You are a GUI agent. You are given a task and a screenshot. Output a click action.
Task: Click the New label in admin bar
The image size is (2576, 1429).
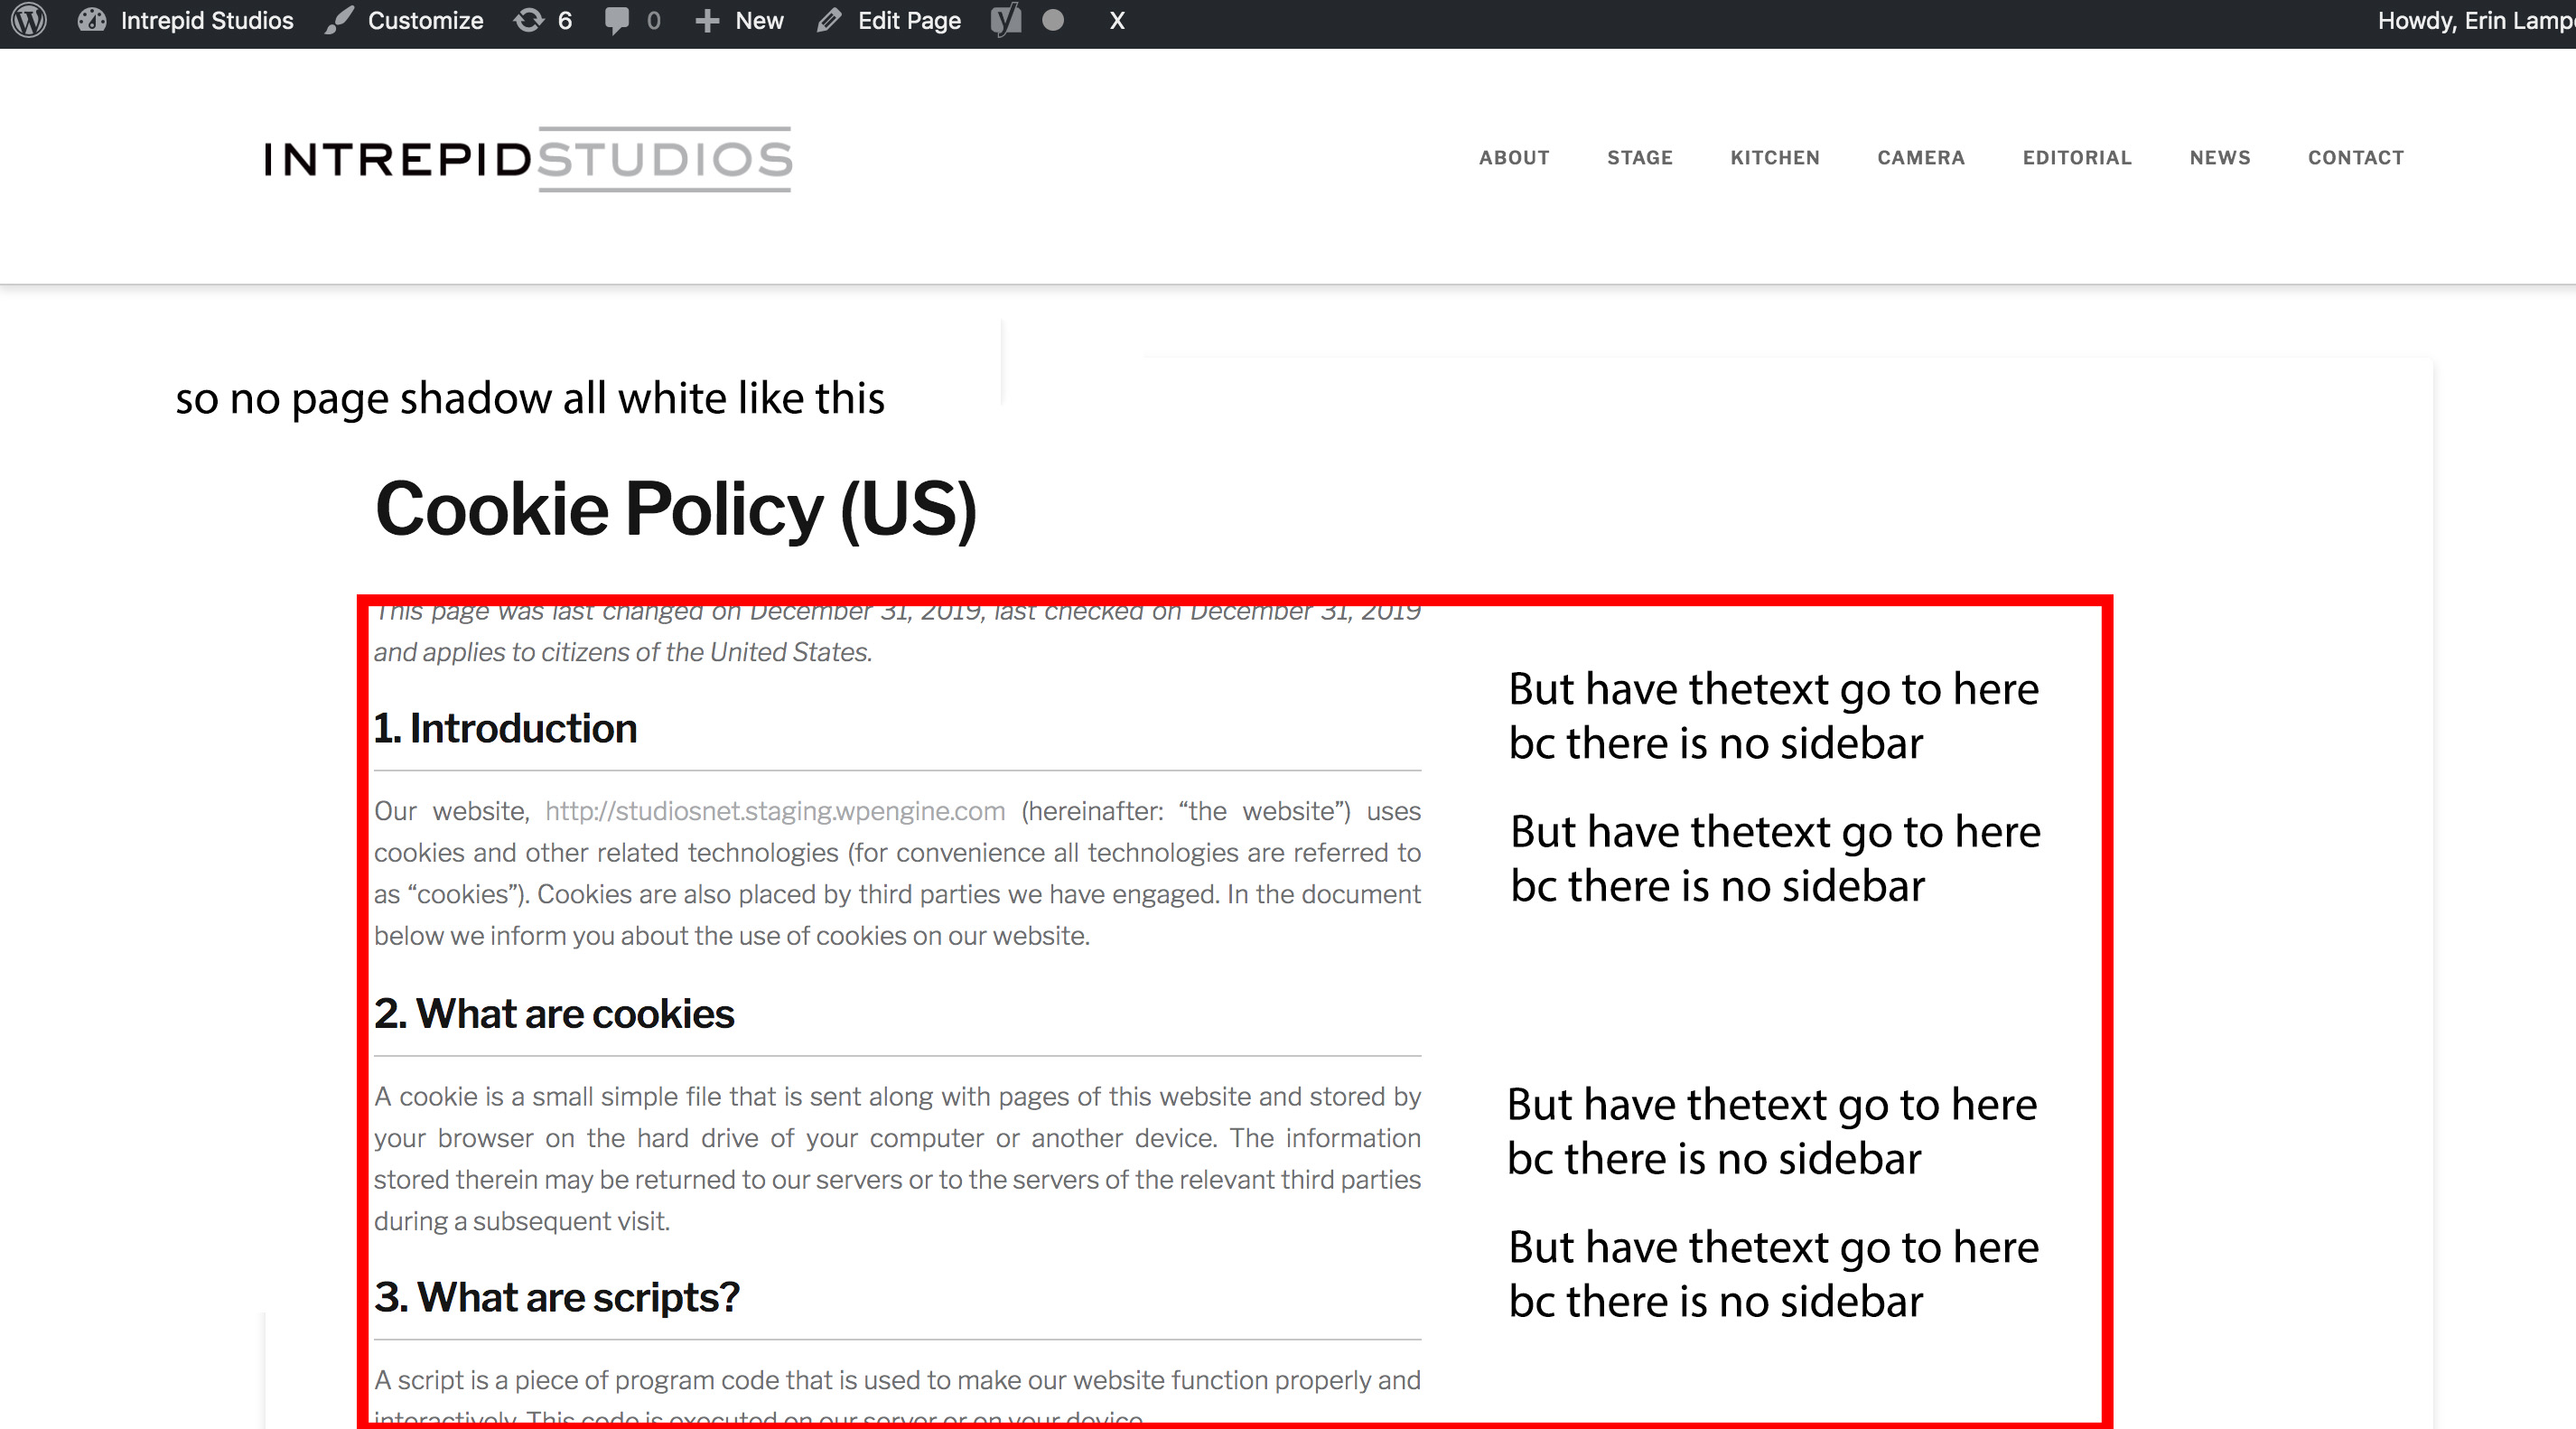pos(759,21)
